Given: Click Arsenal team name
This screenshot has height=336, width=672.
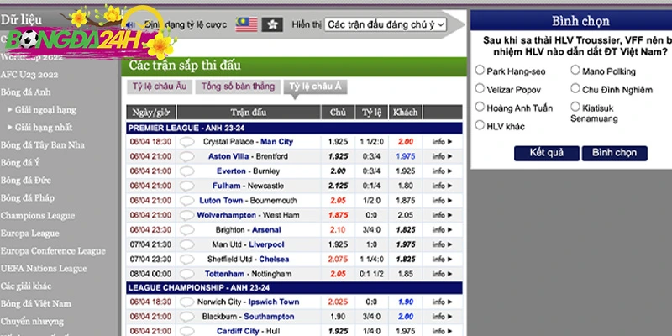Looking at the screenshot, I should pyautogui.click(x=266, y=229).
